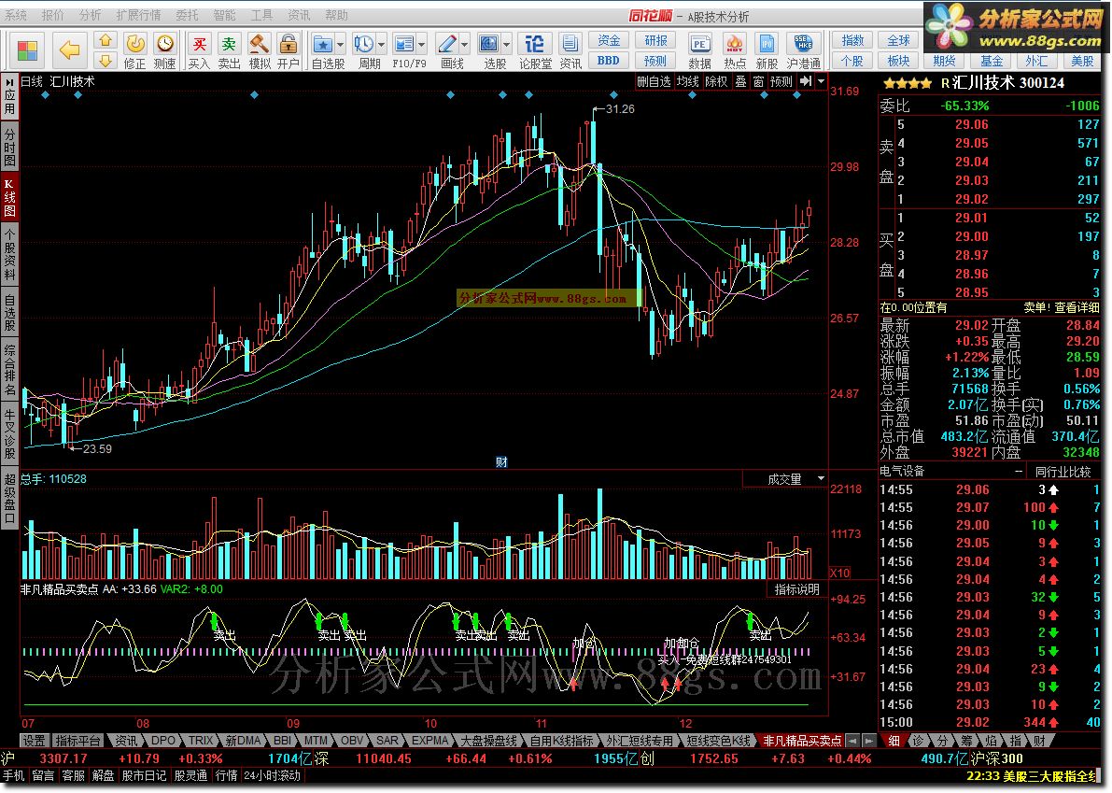Screen dimensions: 1112x793
Task: Open the 扩展行情 menu
Action: point(138,15)
